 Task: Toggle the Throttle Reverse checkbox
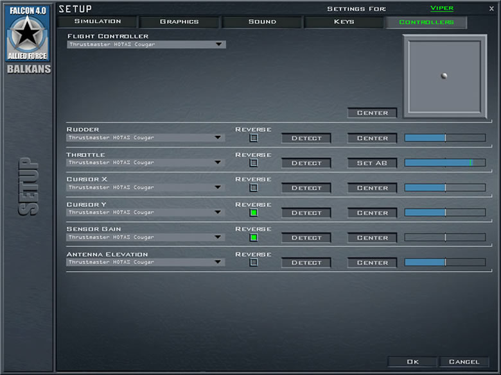(x=254, y=163)
